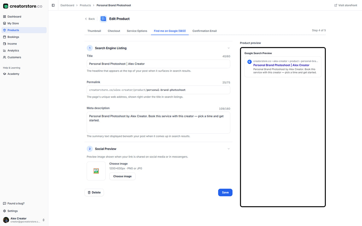Open Customers in the sidebar
This screenshot has width=362, height=226.
24,57
